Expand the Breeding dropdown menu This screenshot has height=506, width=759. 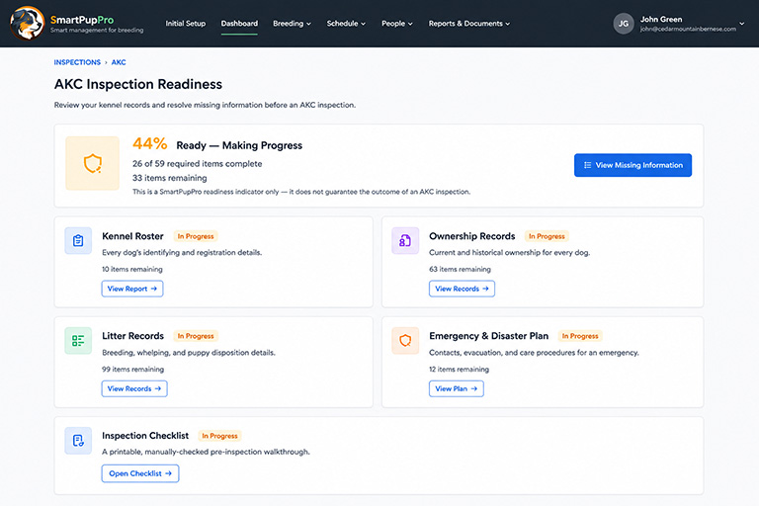292,24
